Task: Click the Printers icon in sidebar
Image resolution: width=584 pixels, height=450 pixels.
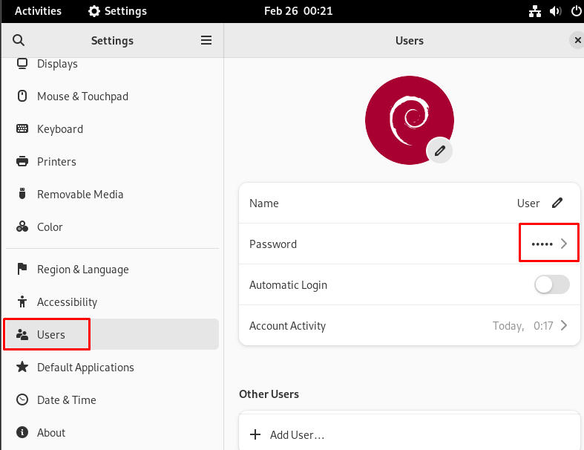Action: 22,161
